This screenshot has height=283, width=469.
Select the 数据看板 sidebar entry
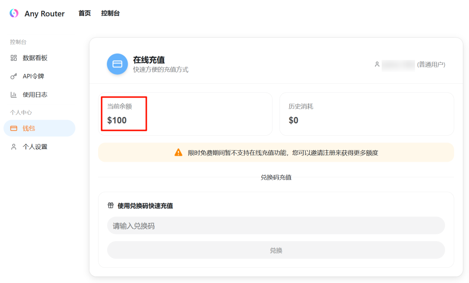click(x=34, y=58)
